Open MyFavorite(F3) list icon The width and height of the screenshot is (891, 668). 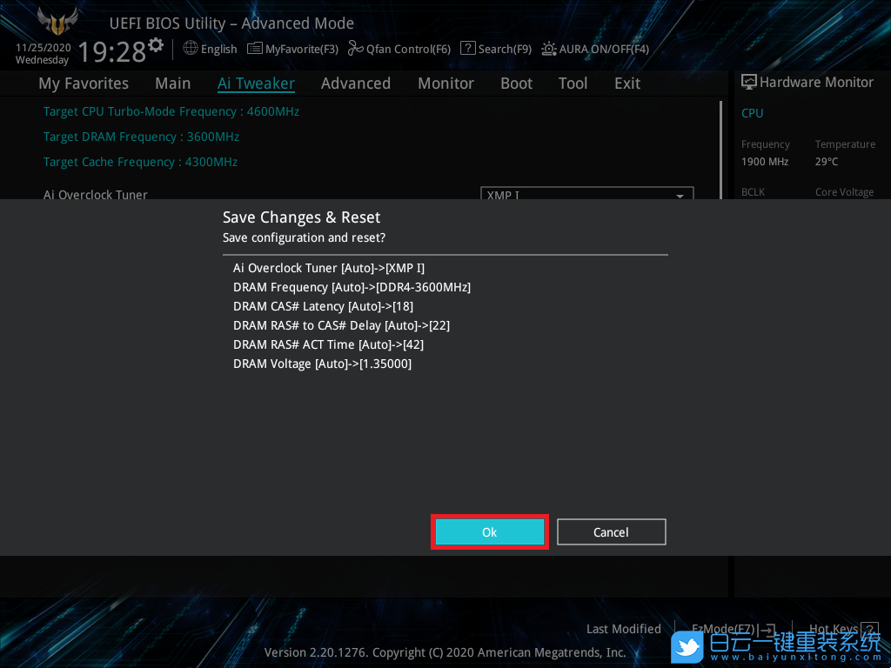click(x=255, y=49)
